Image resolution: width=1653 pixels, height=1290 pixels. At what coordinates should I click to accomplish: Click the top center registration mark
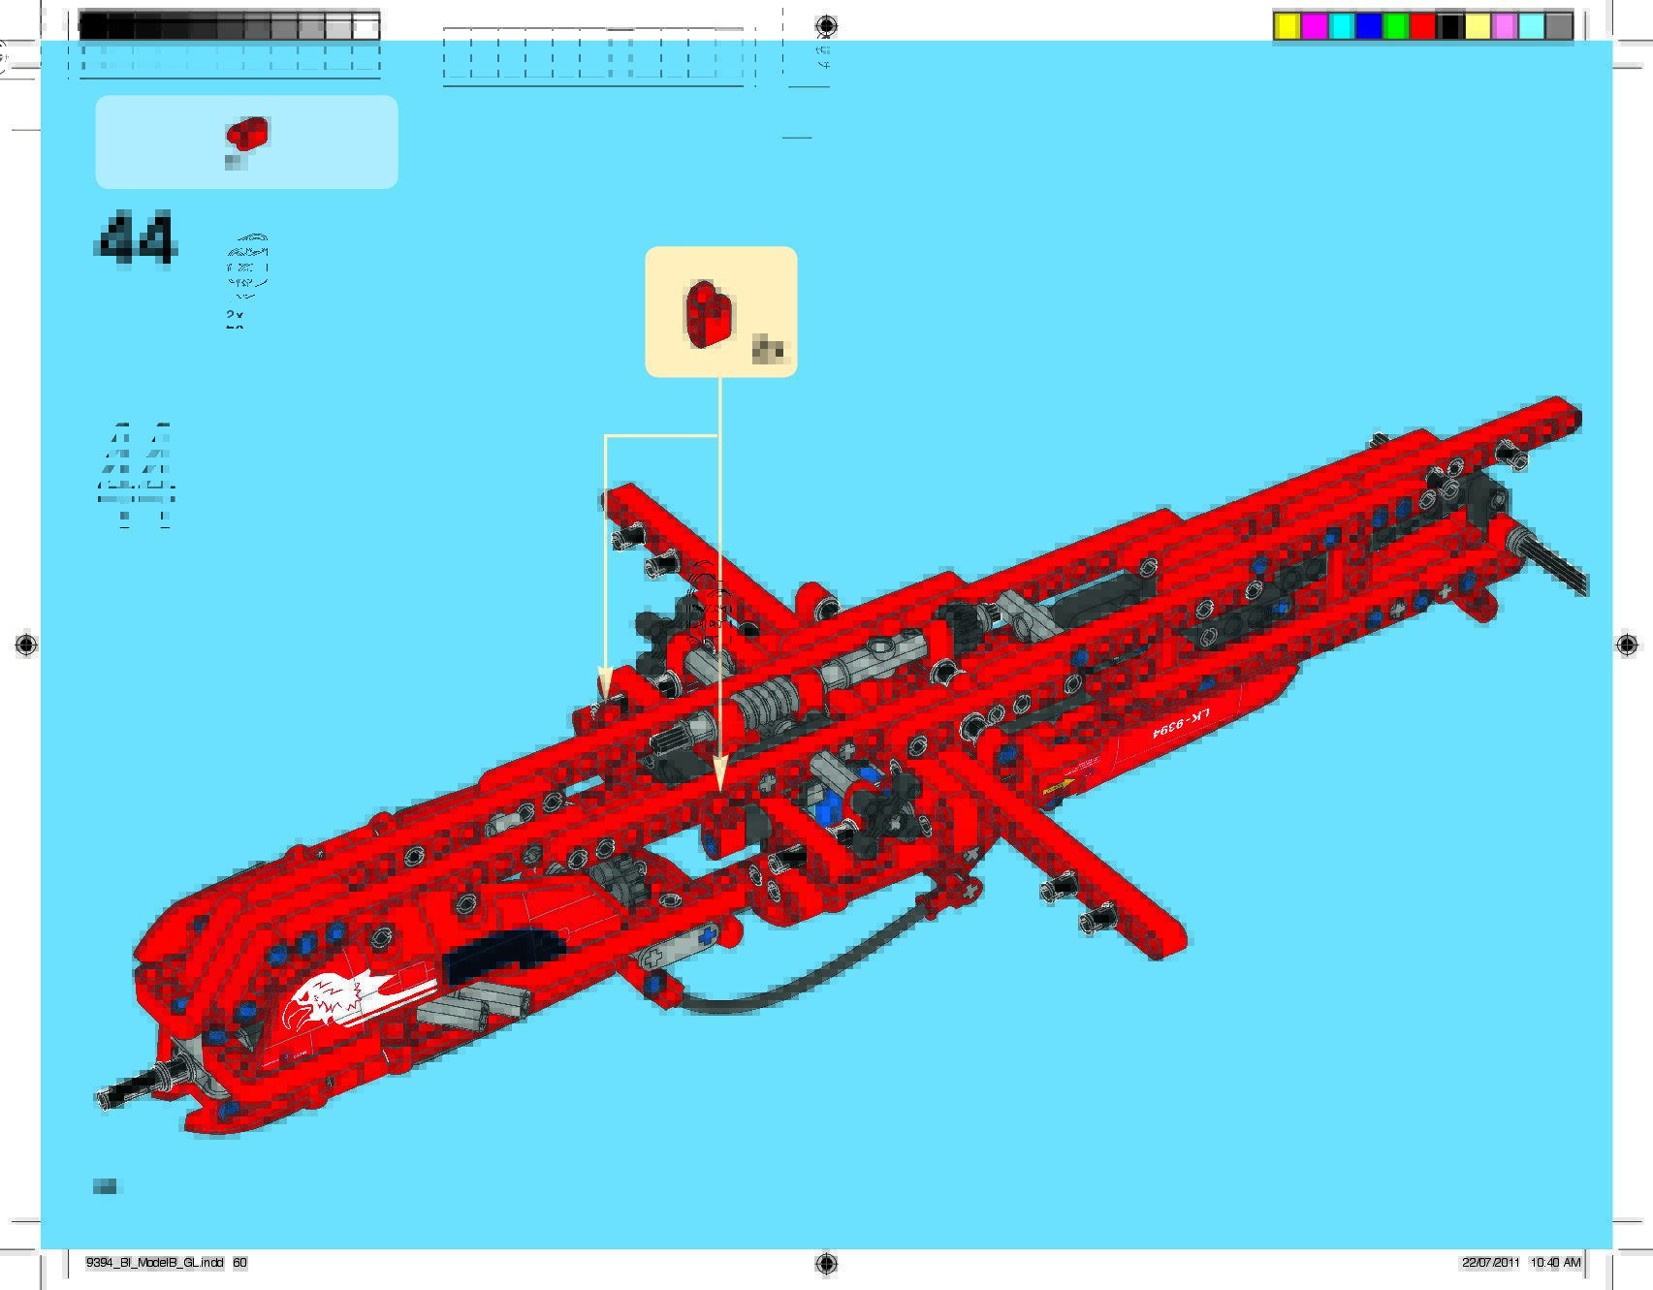point(825,24)
